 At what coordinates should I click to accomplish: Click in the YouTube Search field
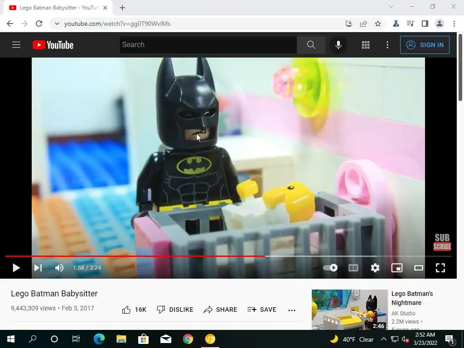click(208, 45)
